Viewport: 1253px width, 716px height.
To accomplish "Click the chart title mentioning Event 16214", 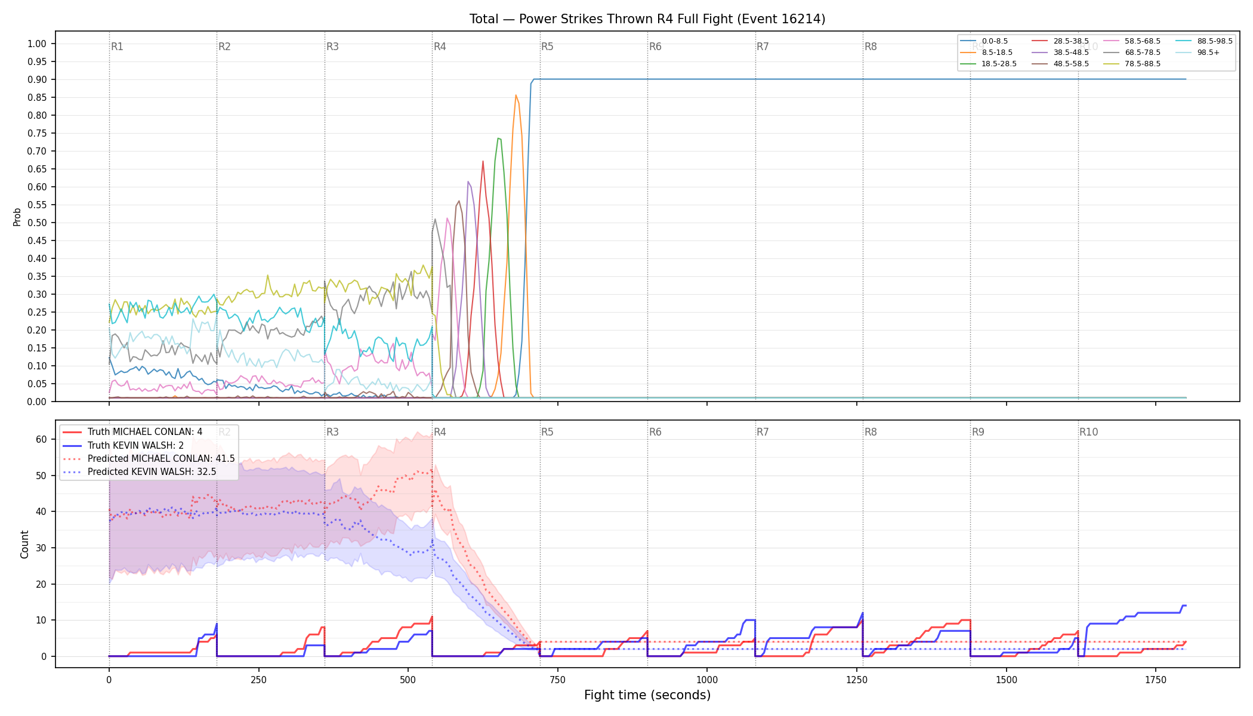I will [647, 19].
